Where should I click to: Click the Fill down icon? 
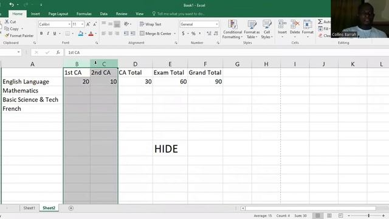tap(320, 29)
